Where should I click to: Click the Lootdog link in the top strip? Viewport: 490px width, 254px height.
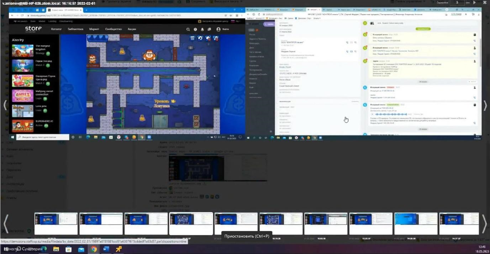click(x=52, y=21)
